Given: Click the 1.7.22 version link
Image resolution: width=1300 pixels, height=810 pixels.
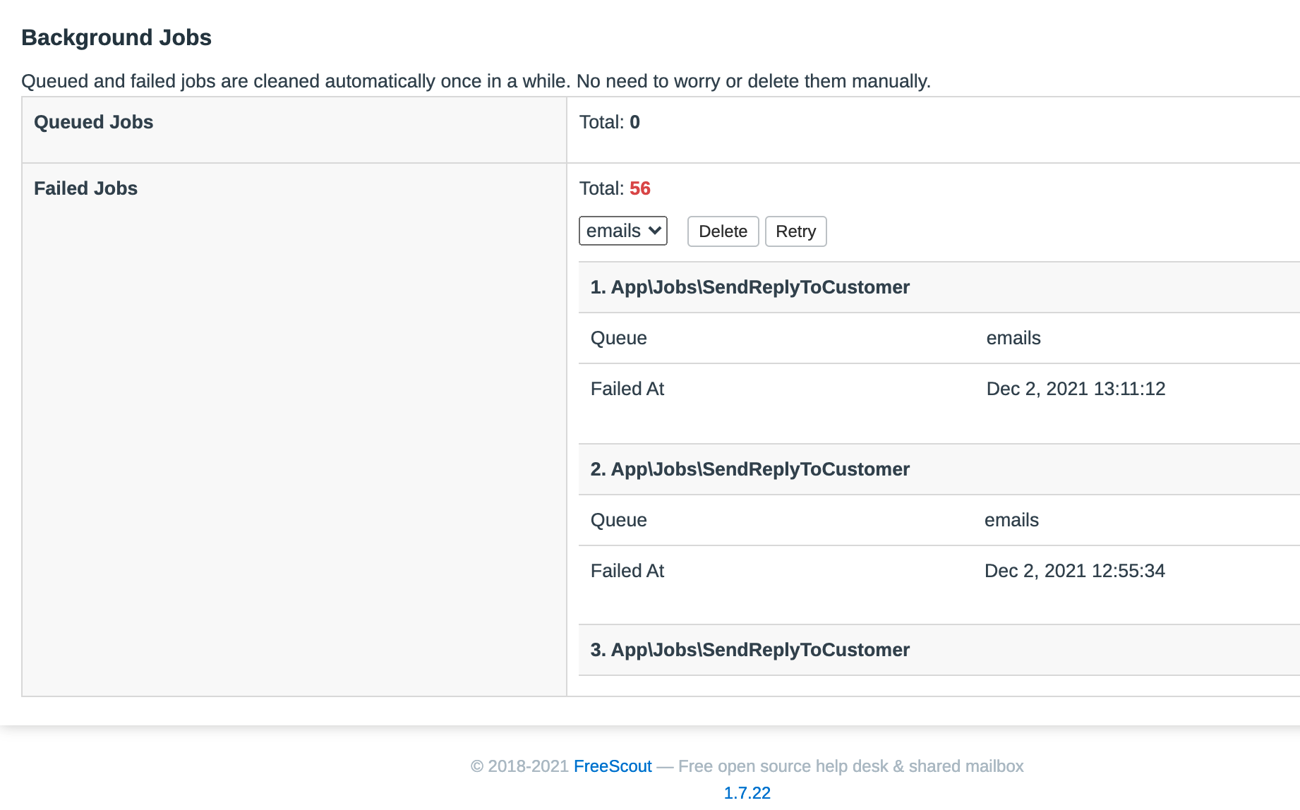Looking at the screenshot, I should (747, 792).
